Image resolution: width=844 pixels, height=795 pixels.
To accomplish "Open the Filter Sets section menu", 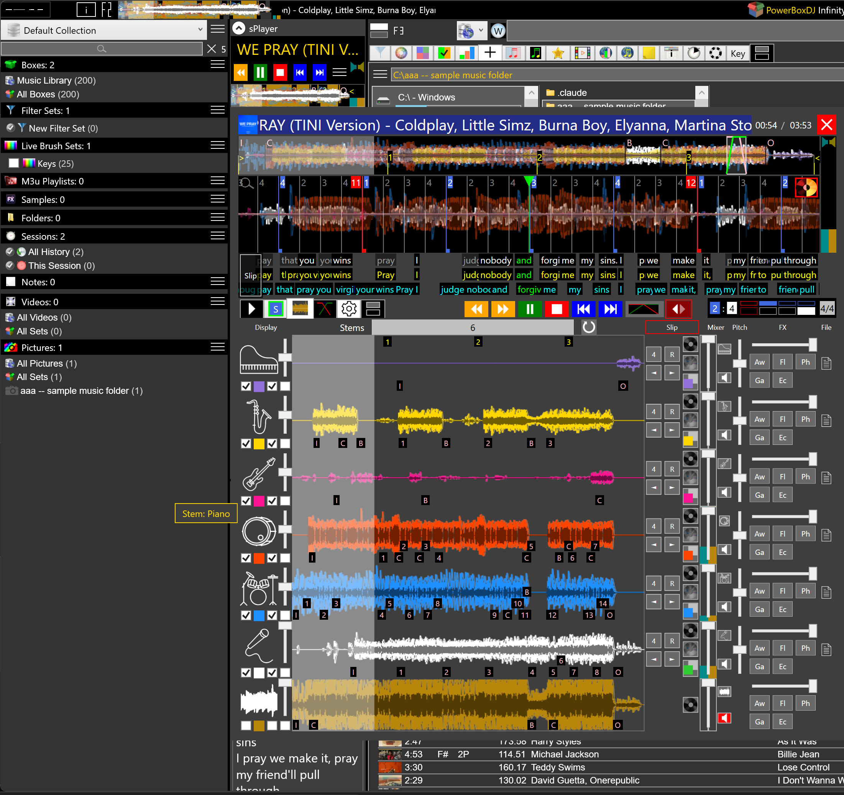I will point(218,110).
